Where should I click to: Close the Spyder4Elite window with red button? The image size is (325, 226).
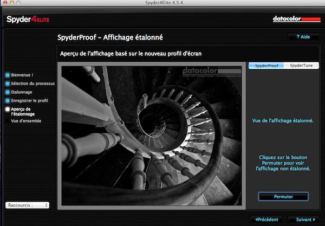[5, 3]
